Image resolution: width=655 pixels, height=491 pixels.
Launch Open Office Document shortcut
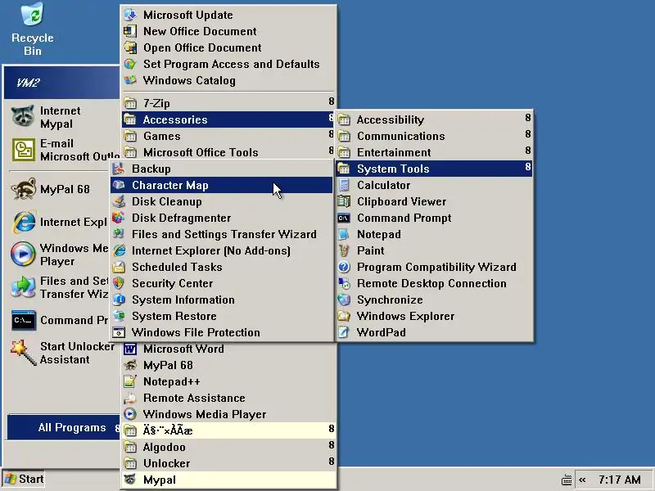(x=228, y=47)
